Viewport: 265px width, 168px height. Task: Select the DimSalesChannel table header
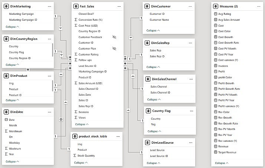click(x=164, y=79)
